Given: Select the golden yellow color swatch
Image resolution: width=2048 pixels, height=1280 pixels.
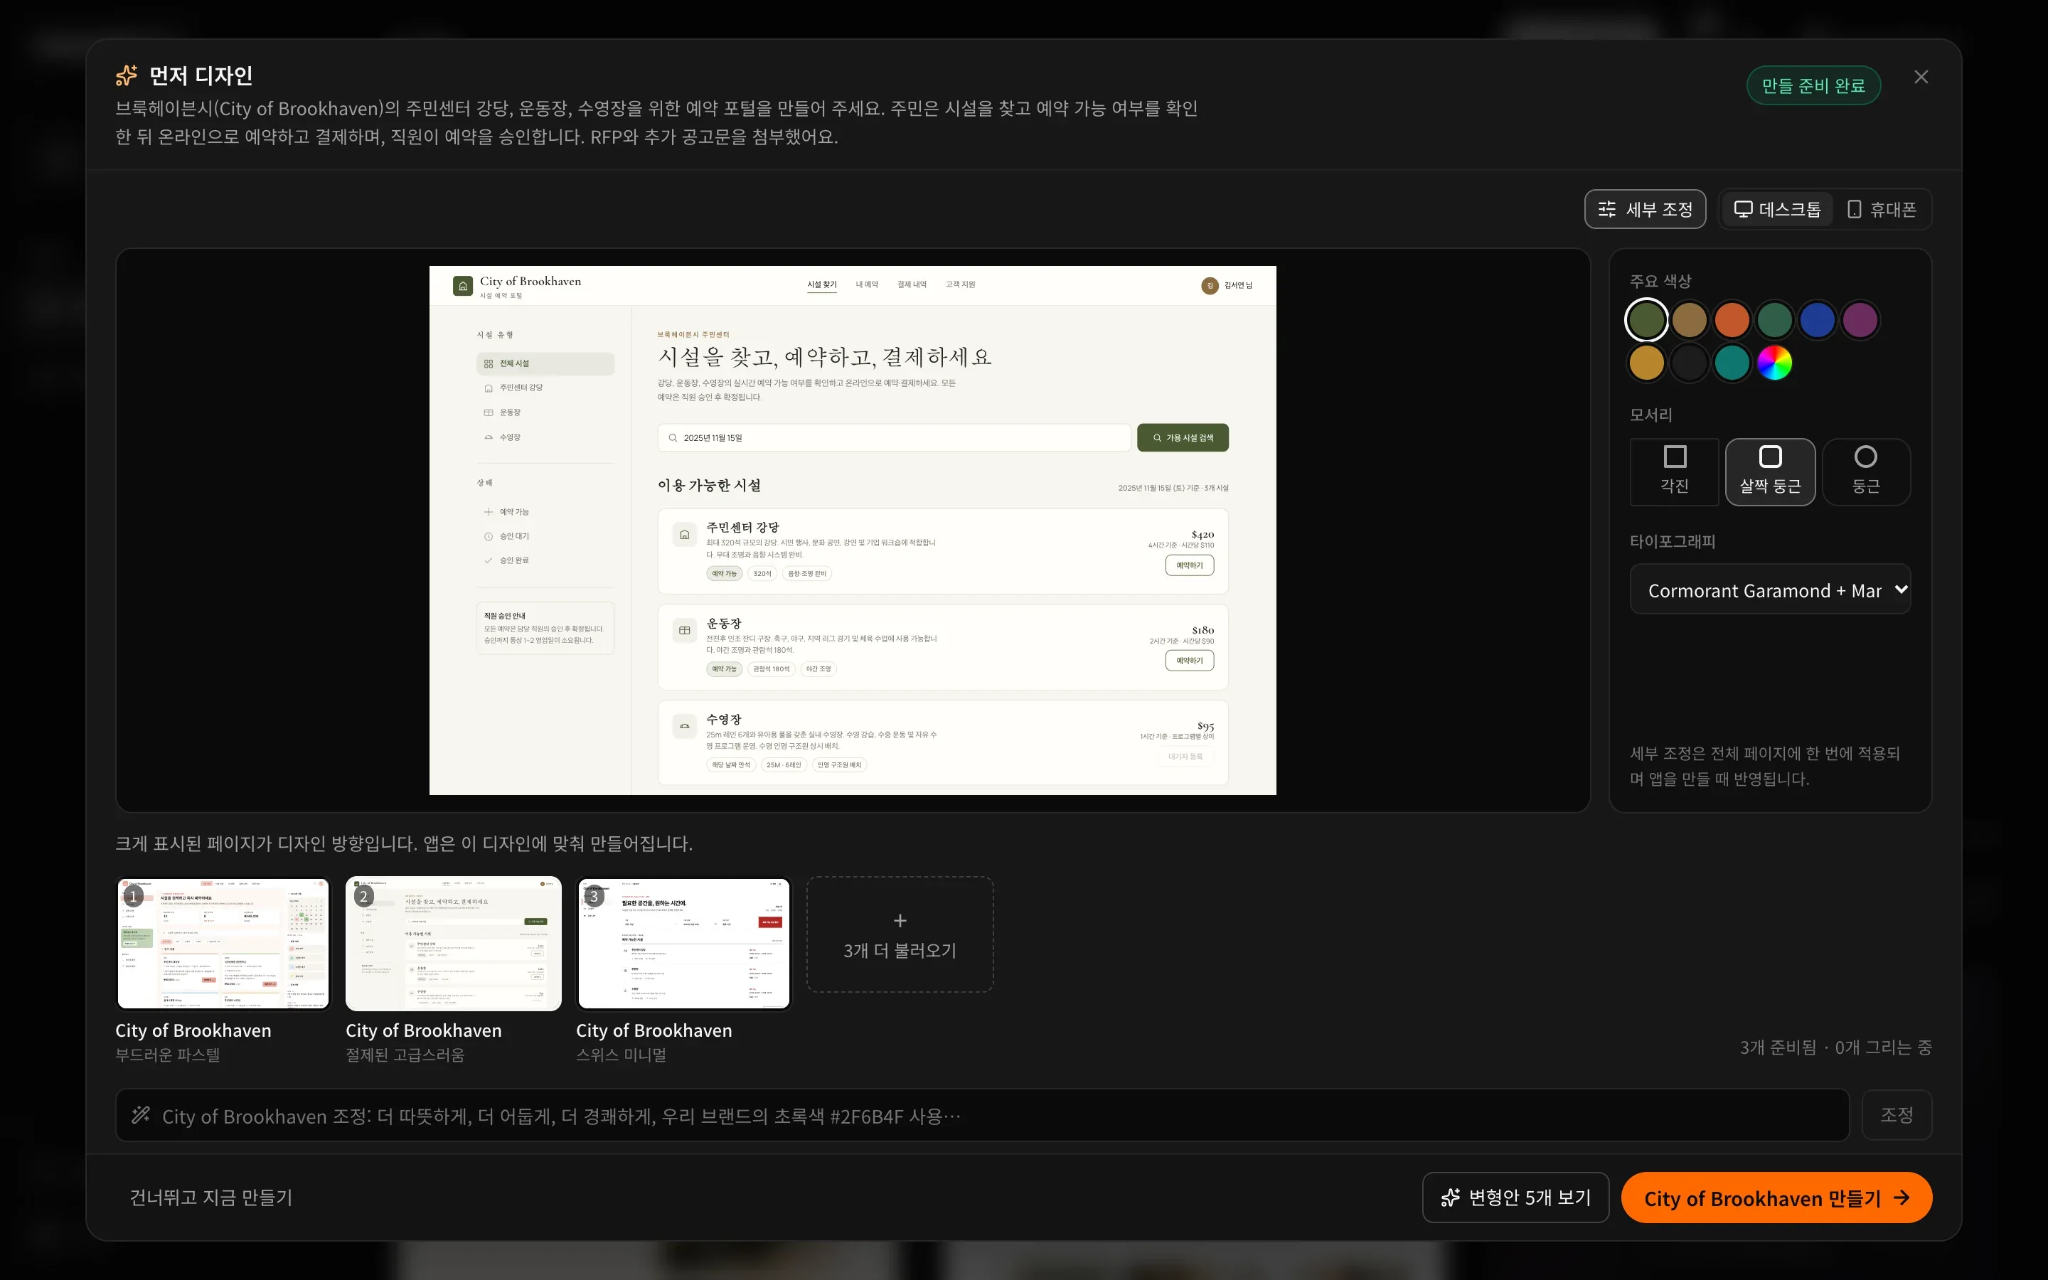Looking at the screenshot, I should click(x=1646, y=363).
